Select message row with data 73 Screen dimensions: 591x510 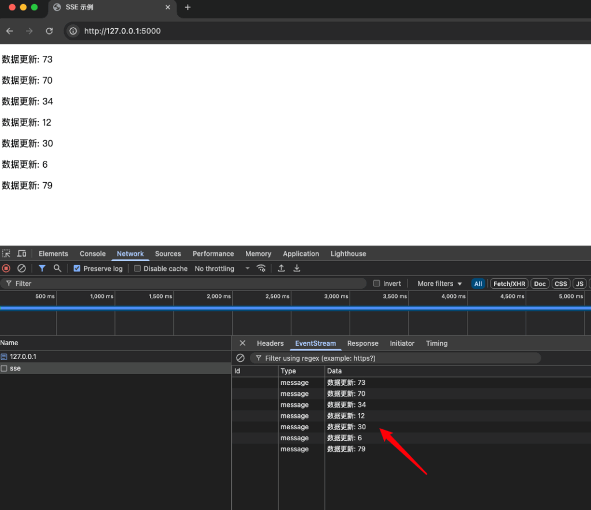pyautogui.click(x=411, y=383)
